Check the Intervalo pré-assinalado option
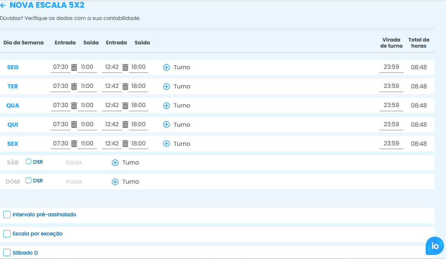The image size is (446, 259). coord(7,215)
